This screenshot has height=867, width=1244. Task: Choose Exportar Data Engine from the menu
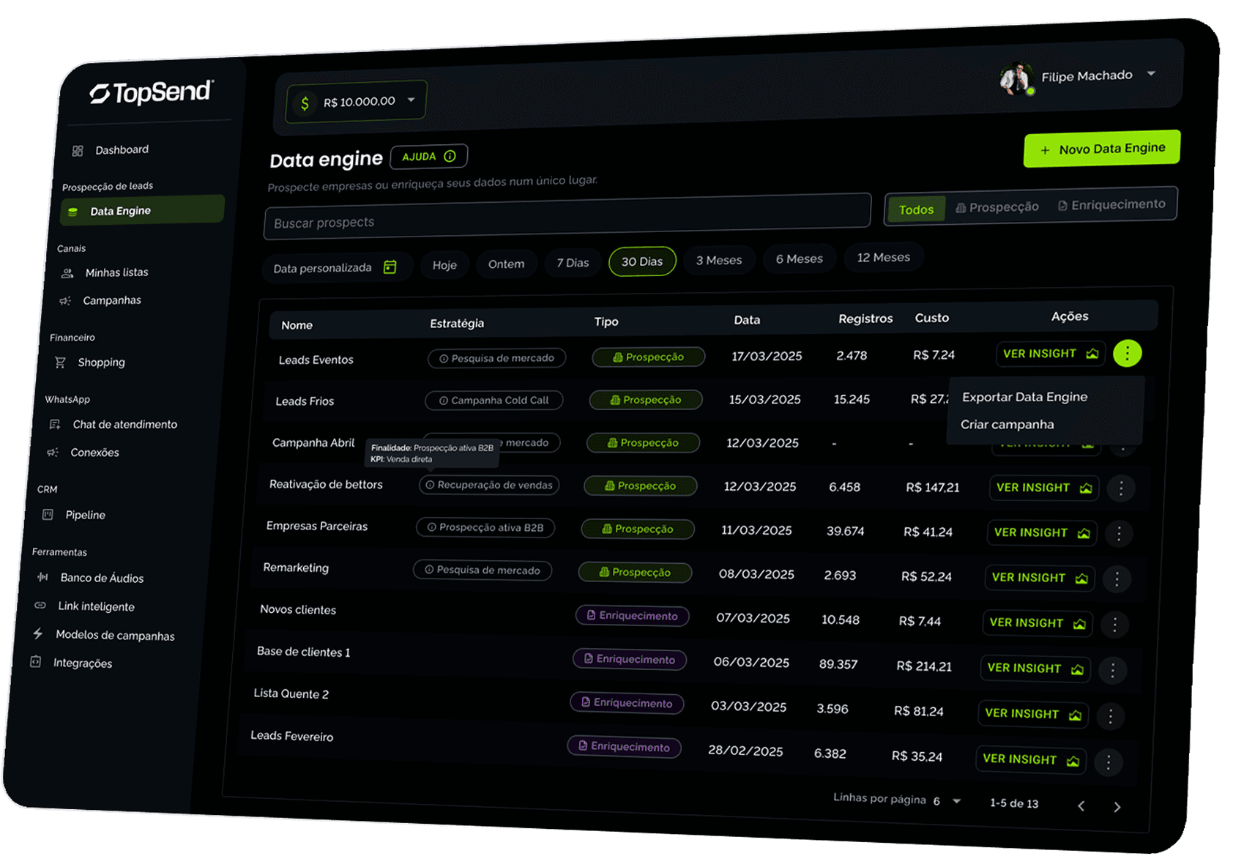pyautogui.click(x=1024, y=396)
